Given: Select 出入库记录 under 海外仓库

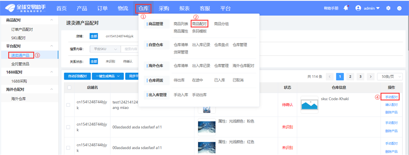Looking at the screenshot, I should (201, 66).
